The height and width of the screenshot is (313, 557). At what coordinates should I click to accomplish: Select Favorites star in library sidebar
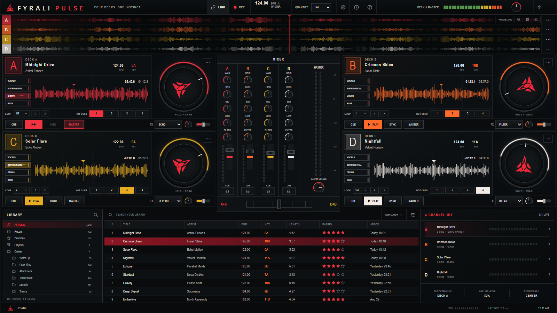pos(9,238)
